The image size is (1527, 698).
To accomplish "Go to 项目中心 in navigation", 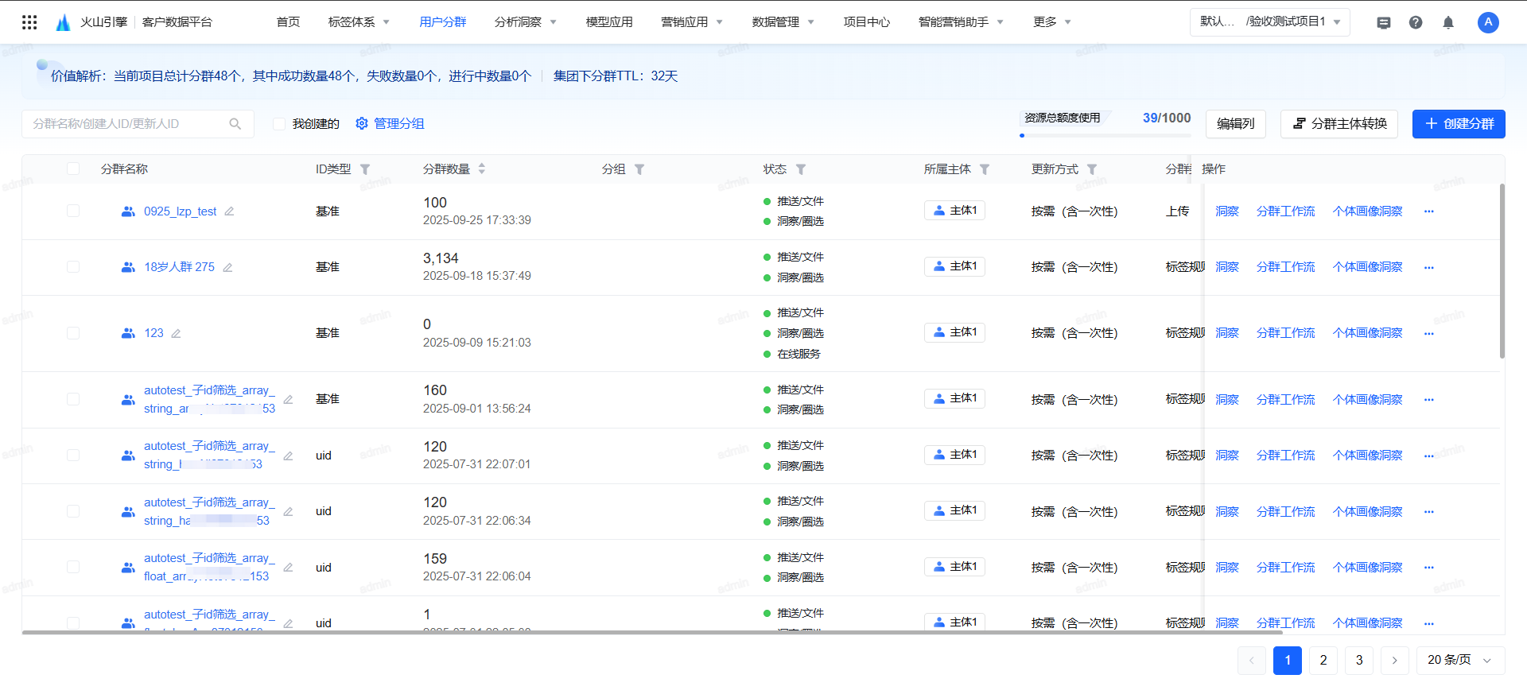I will [866, 22].
